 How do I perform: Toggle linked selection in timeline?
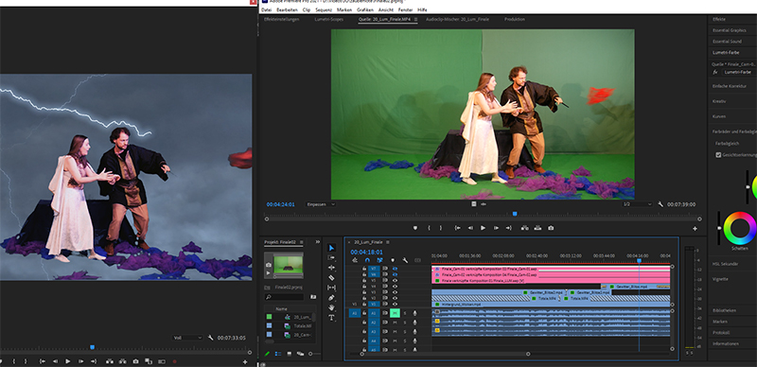point(380,260)
